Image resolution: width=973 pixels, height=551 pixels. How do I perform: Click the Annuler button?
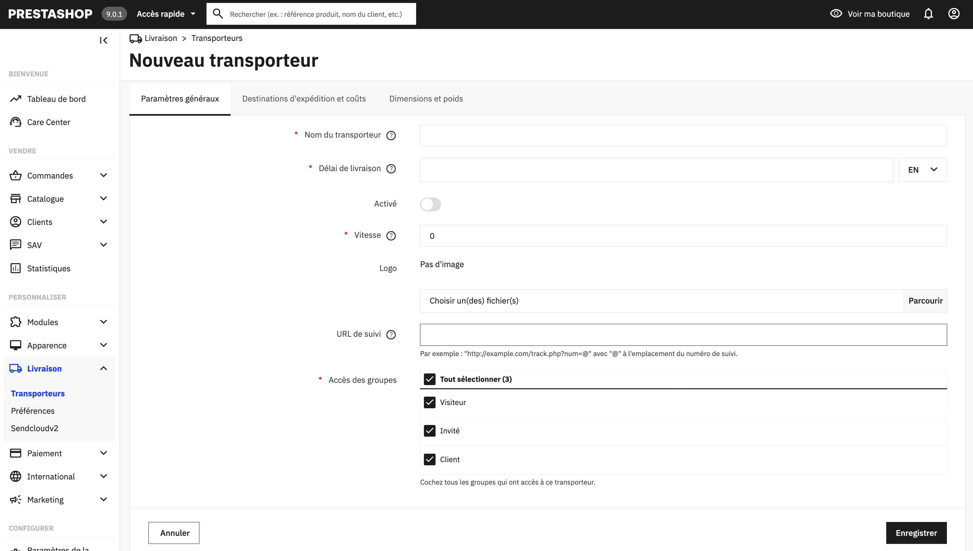pos(174,533)
